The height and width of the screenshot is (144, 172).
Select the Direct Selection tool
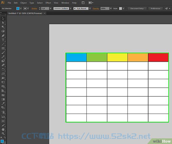(3, 23)
